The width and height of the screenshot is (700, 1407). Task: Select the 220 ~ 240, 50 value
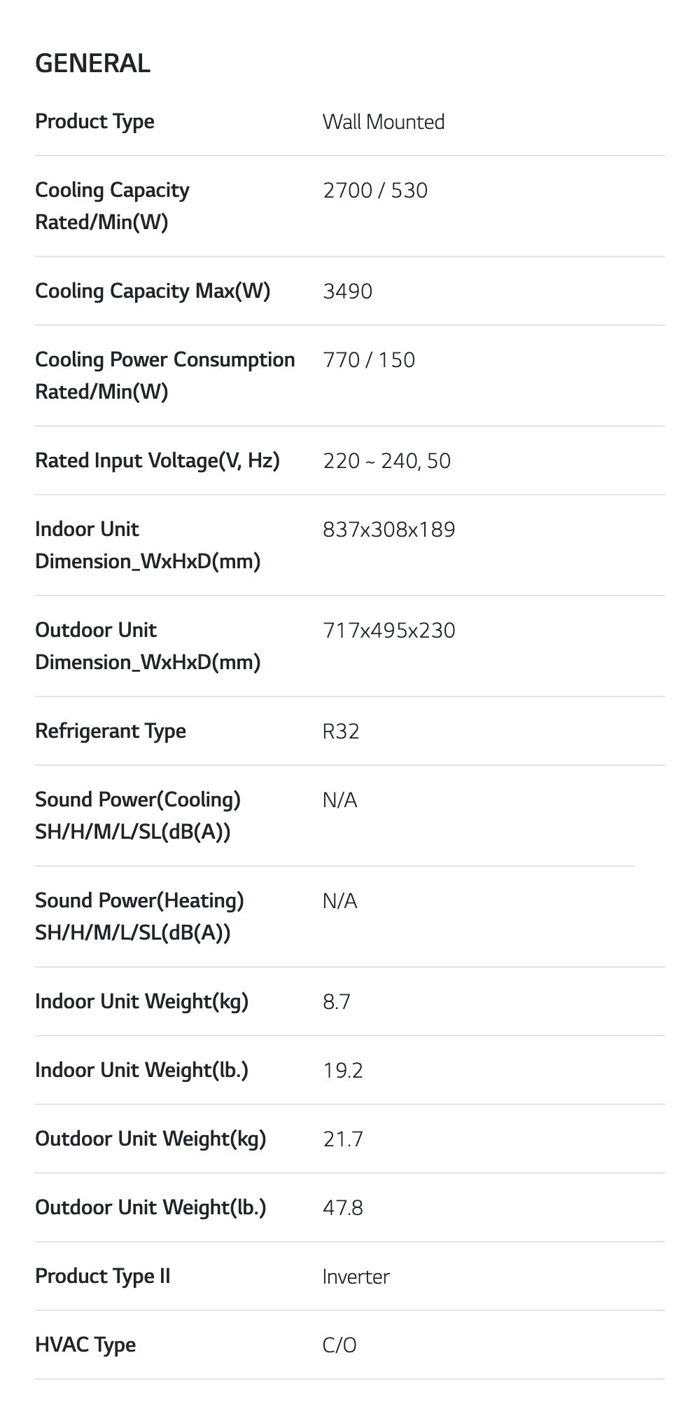[x=386, y=461]
